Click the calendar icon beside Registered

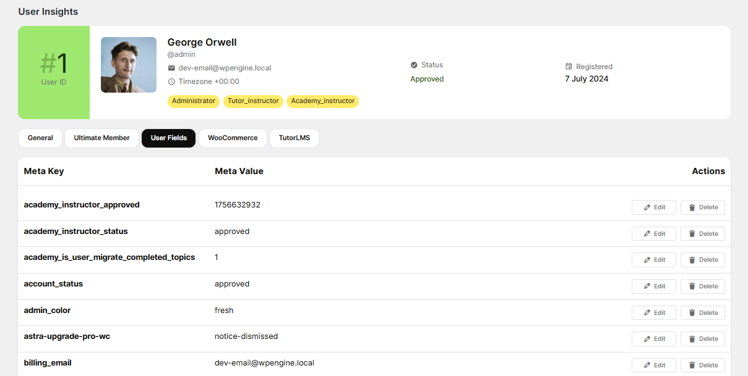click(569, 67)
